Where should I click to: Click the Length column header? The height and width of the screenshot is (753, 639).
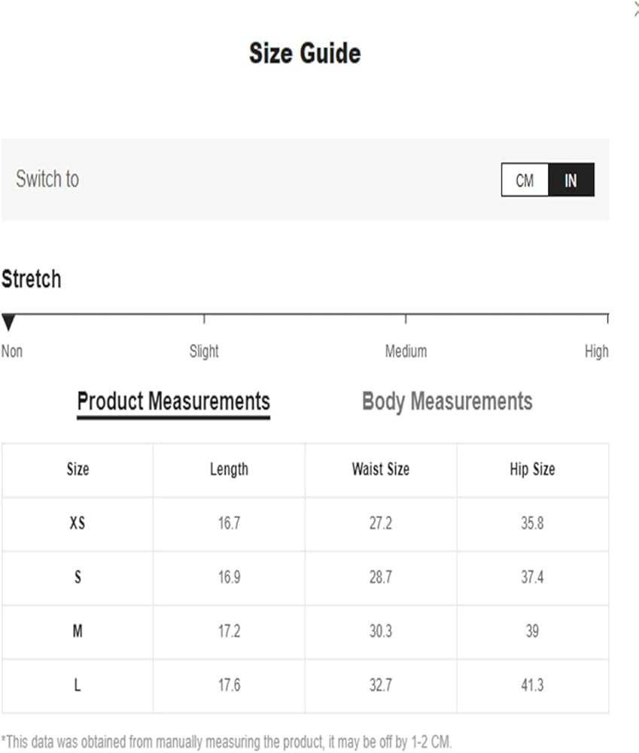point(229,470)
